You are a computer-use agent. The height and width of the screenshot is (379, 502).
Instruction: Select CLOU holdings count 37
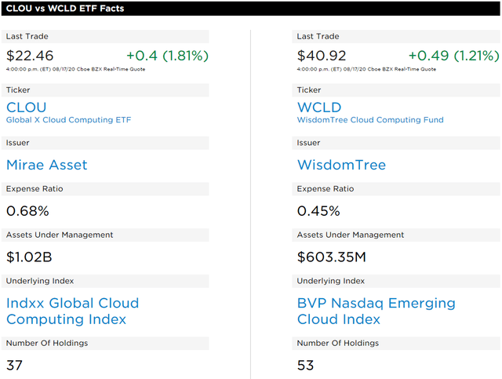click(x=14, y=365)
